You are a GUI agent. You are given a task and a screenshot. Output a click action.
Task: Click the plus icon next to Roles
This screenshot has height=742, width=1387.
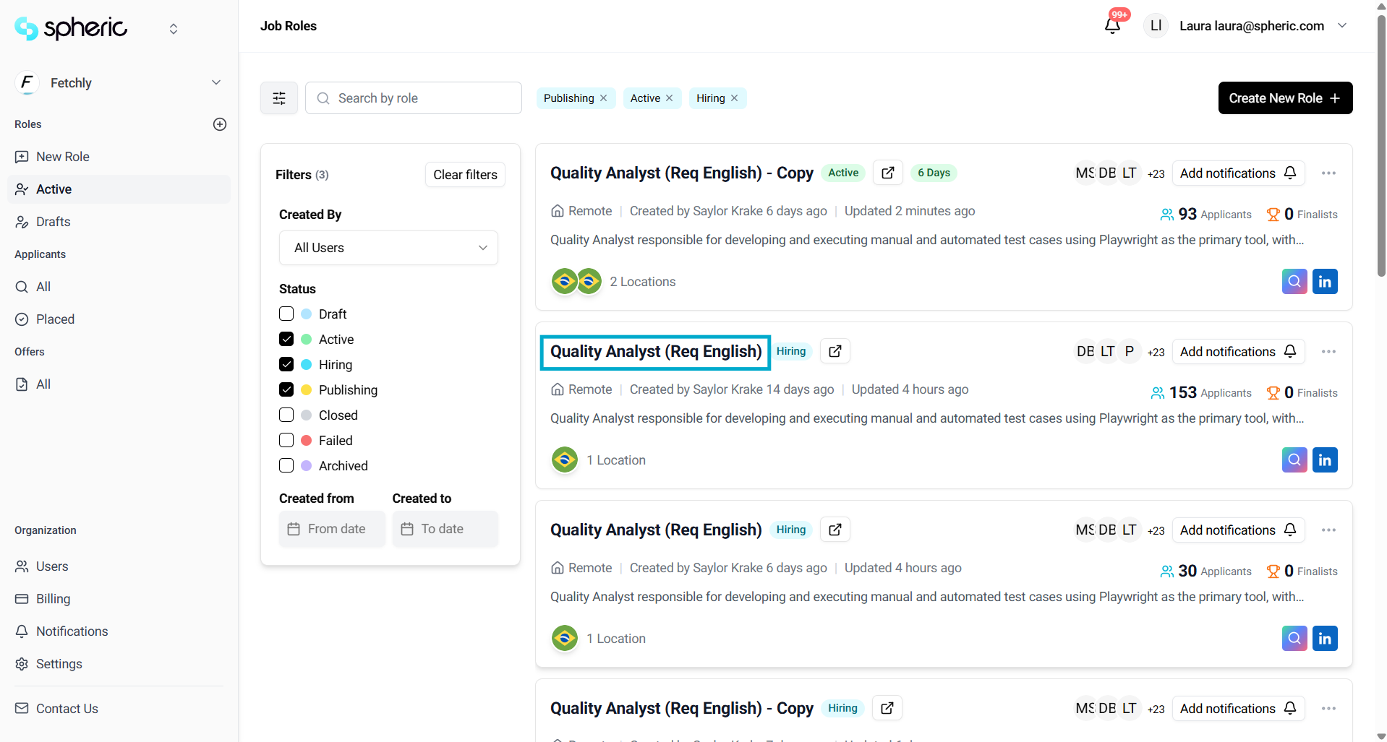coord(220,124)
